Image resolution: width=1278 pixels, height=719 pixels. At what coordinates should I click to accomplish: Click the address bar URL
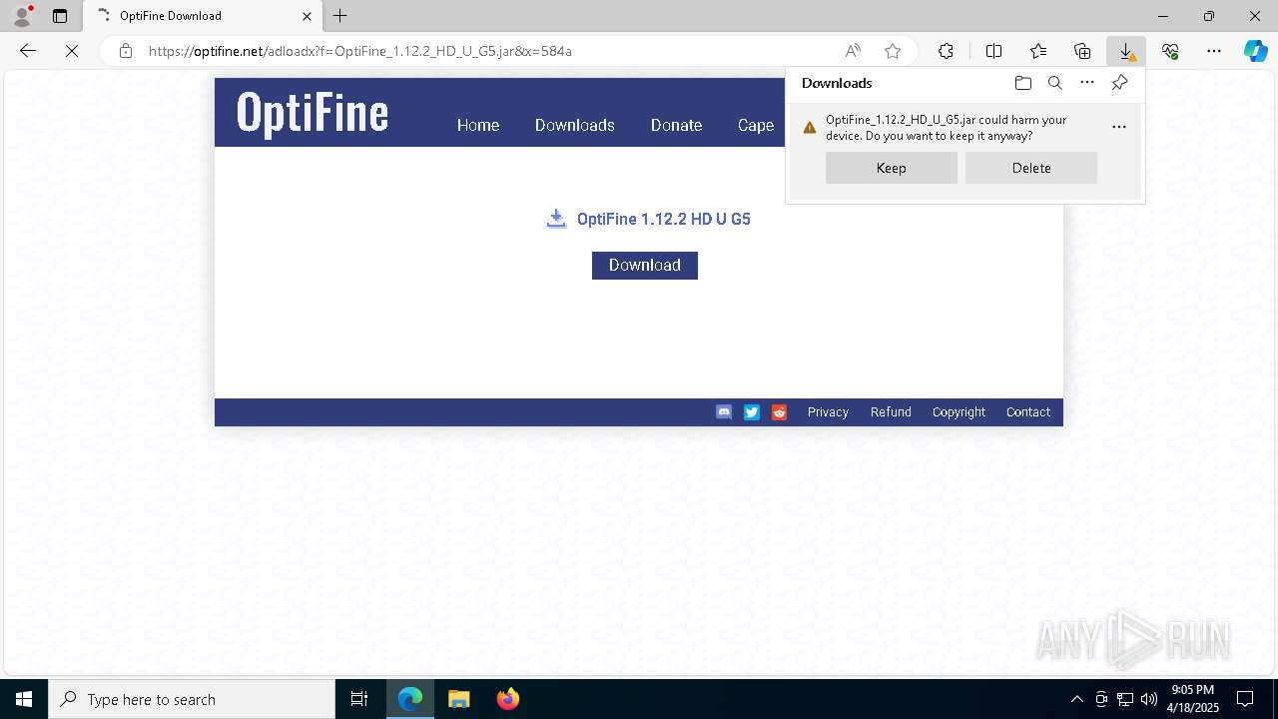click(360, 51)
